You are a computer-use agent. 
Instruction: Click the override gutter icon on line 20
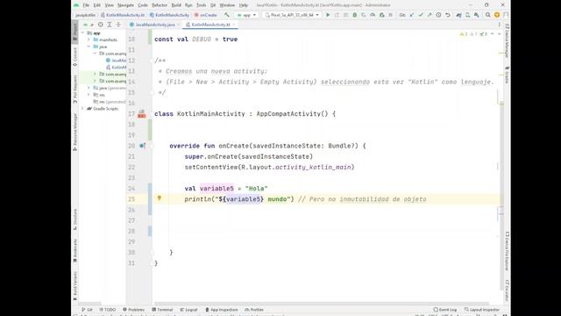pos(142,146)
